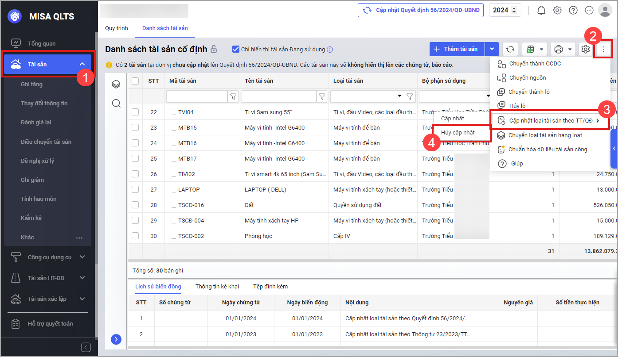
Task: Open dropdown arrow next to Thêm tài sản
Action: (492, 49)
